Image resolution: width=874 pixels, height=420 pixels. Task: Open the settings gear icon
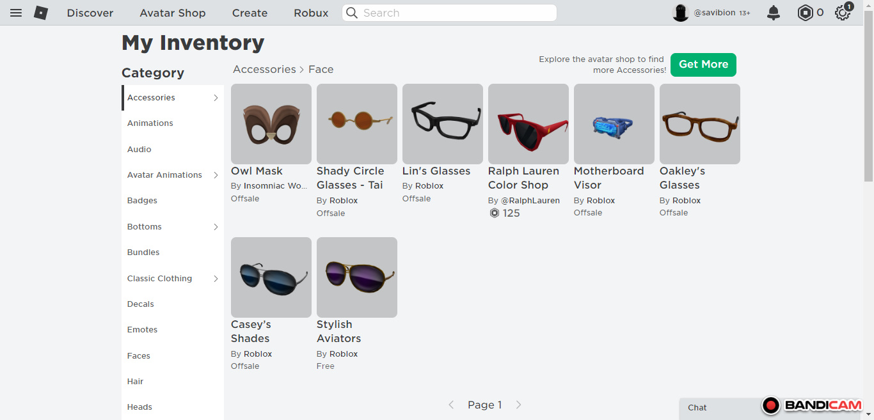coord(843,13)
